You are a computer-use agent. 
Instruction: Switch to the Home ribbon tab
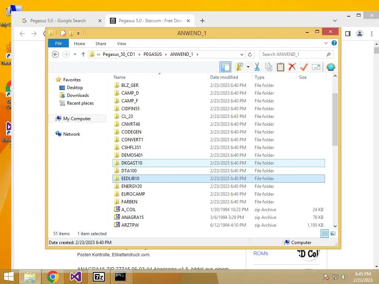click(x=80, y=44)
